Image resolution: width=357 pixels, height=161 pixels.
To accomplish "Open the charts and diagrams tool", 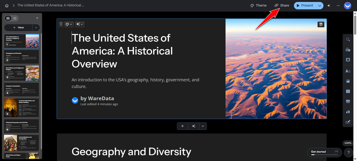I will pyautogui.click(x=348, y=112).
